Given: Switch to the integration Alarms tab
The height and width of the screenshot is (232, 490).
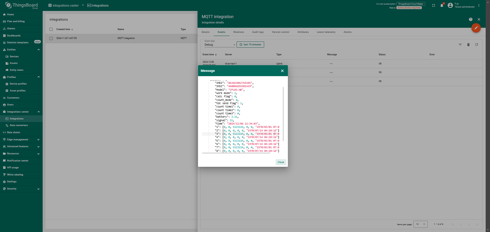Looking at the screenshot, I should [x=348, y=32].
